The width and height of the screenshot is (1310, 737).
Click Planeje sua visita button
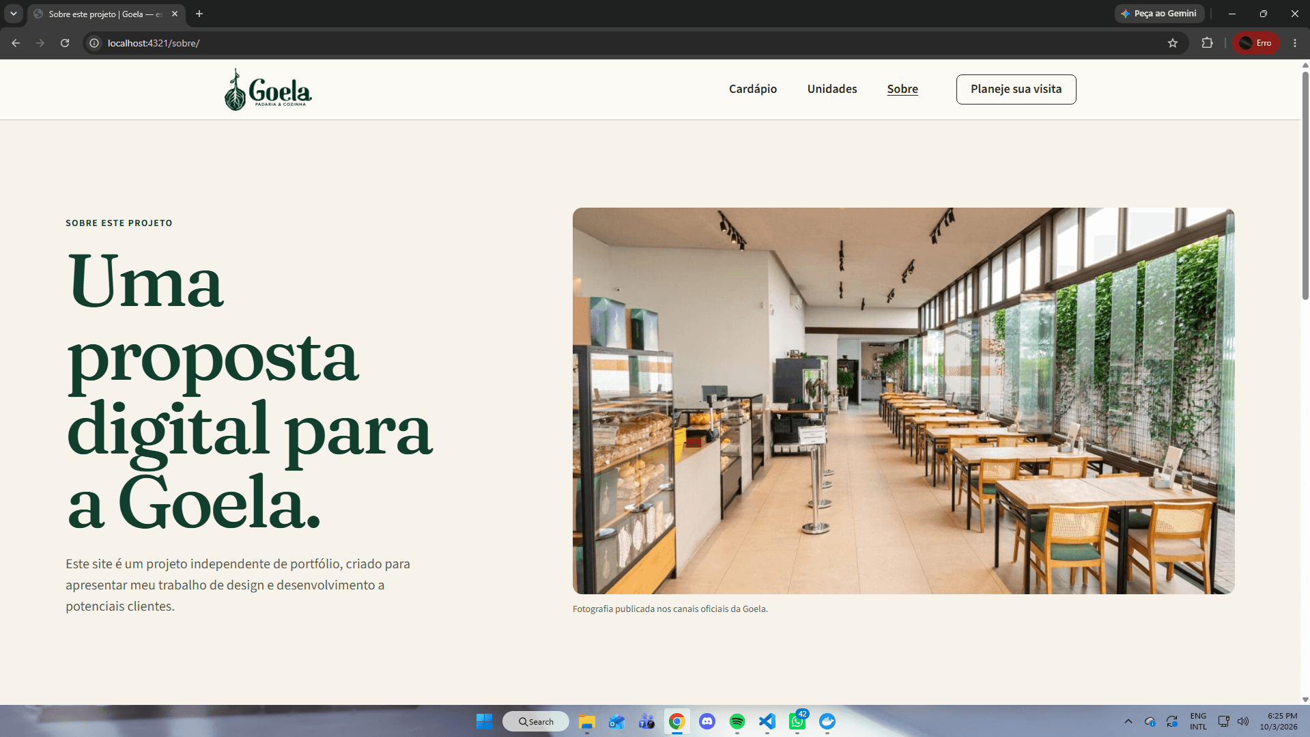click(1016, 89)
